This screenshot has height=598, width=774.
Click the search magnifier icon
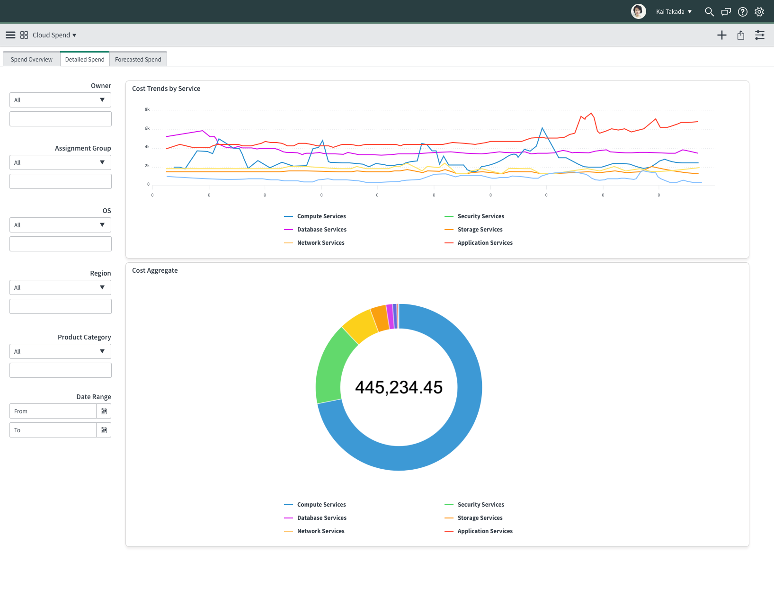tap(709, 12)
